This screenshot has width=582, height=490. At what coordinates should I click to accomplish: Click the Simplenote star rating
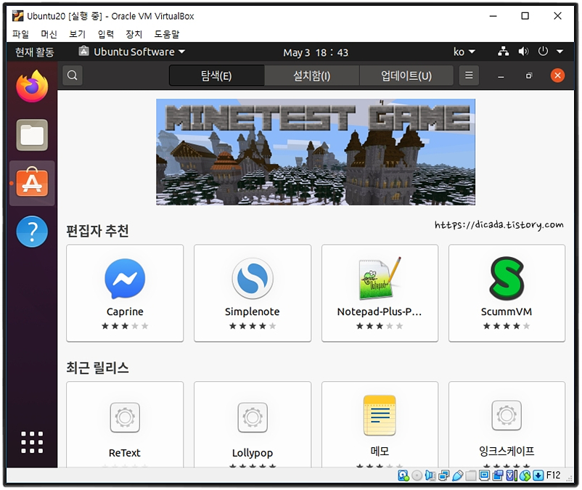pos(253,326)
